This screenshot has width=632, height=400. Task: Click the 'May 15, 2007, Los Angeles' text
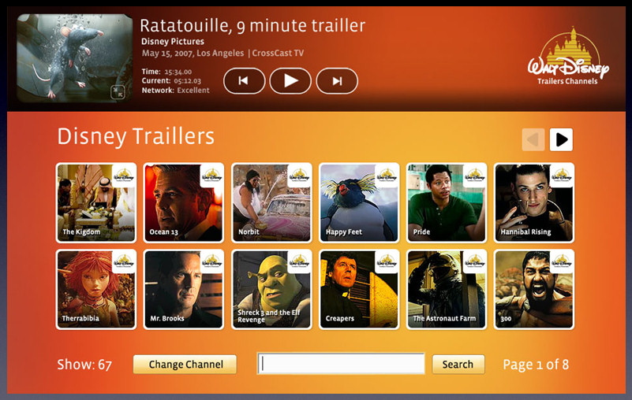coord(193,53)
